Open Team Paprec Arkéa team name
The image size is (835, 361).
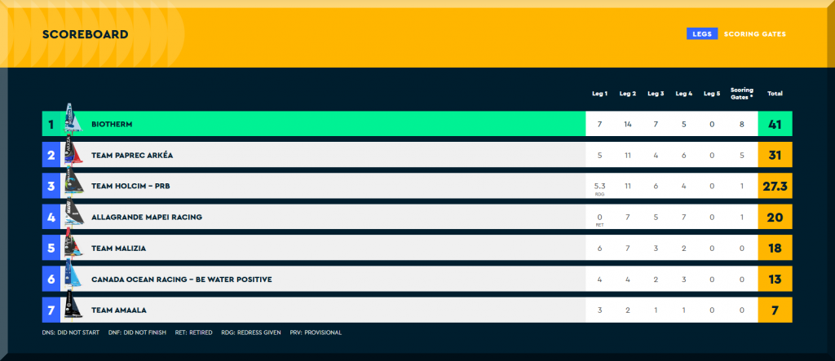[132, 155]
